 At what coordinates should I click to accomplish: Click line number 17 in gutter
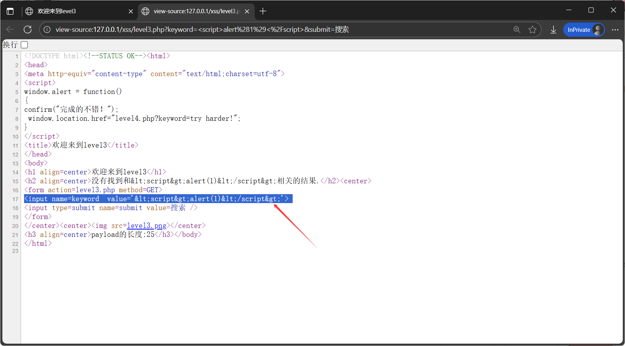15,199
